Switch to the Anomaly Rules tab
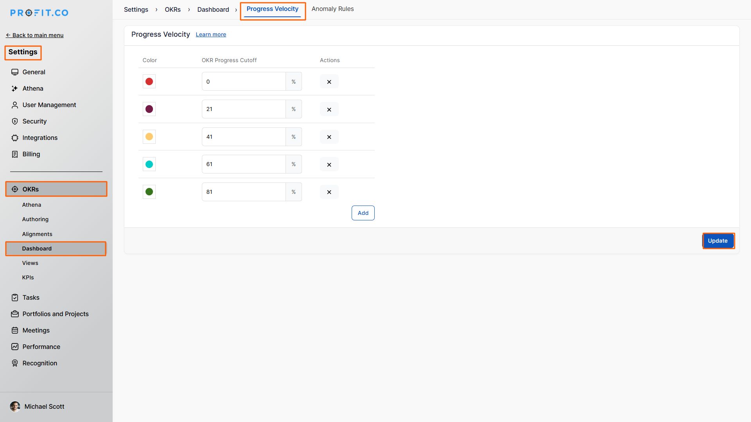Viewport: 751px width, 422px height. point(332,9)
